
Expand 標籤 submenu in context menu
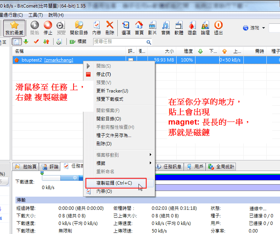coord(150,163)
